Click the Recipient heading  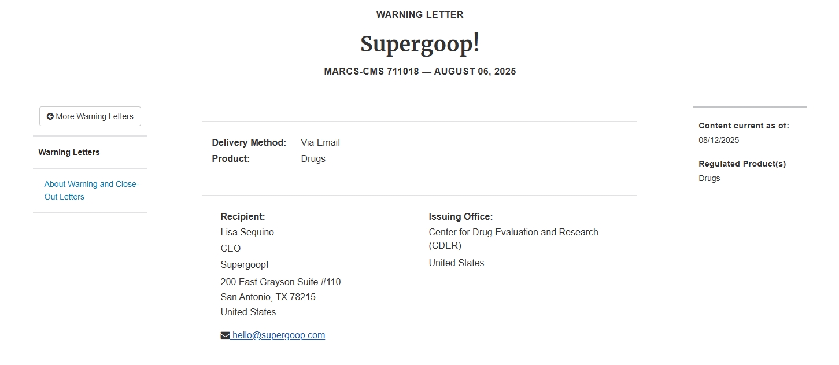click(x=243, y=217)
